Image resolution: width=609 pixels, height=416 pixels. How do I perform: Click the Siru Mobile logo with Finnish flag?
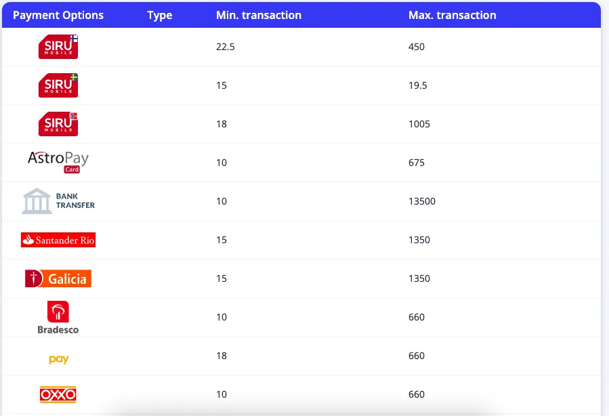coord(58,47)
